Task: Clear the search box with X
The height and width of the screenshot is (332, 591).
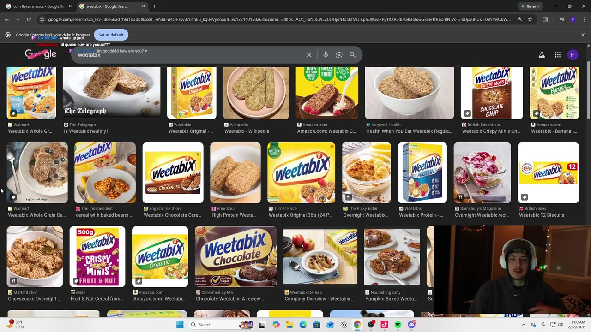Action: click(x=309, y=55)
